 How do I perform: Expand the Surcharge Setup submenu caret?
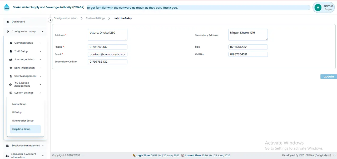pos(40,60)
